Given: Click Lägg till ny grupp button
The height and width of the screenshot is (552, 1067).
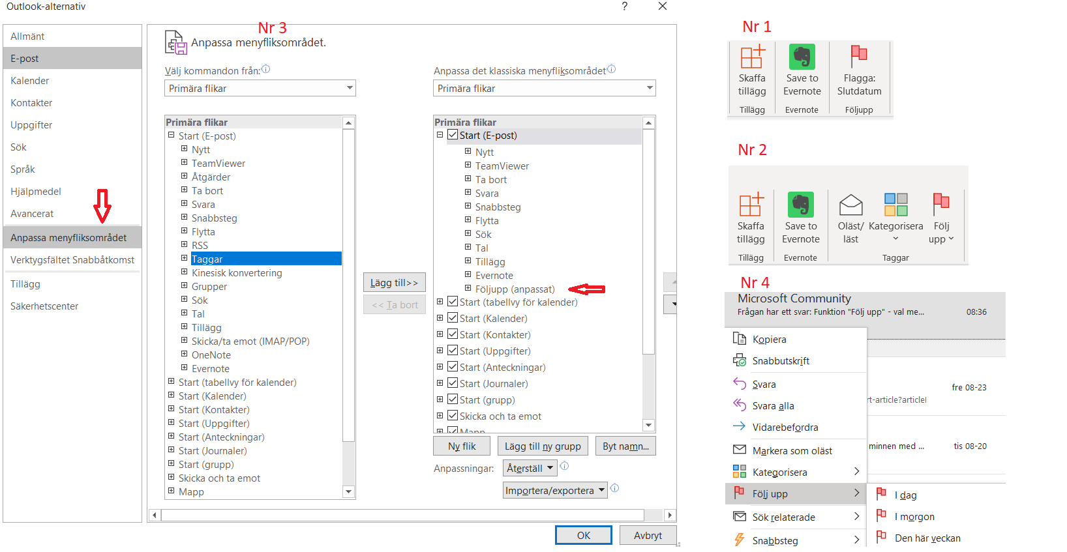Looking at the screenshot, I should point(543,446).
